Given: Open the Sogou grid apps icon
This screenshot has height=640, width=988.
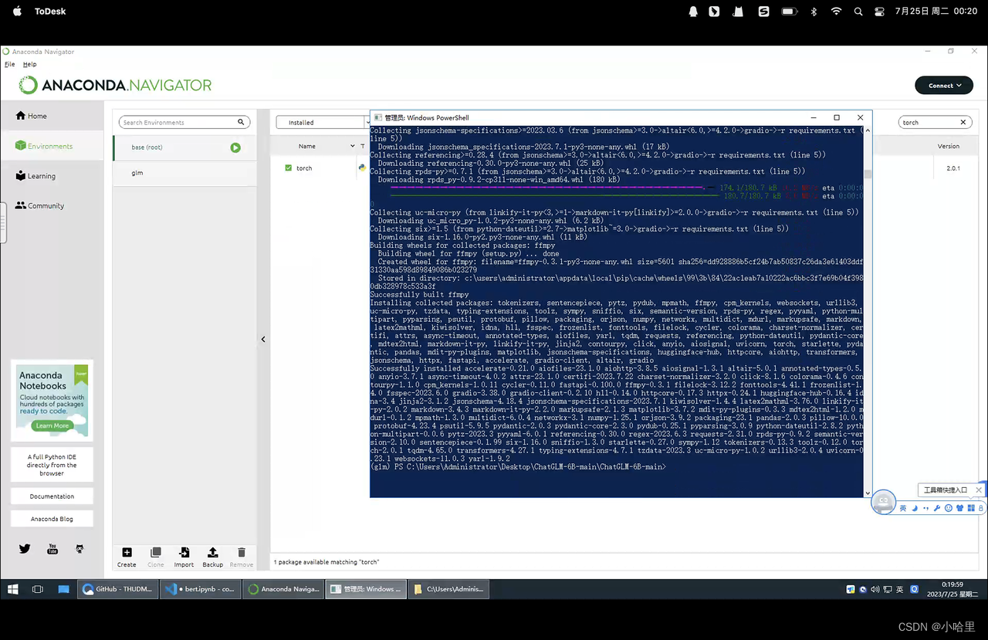Looking at the screenshot, I should [x=970, y=508].
